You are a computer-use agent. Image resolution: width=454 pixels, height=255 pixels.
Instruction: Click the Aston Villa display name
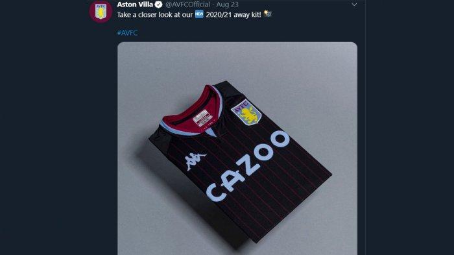(135, 5)
